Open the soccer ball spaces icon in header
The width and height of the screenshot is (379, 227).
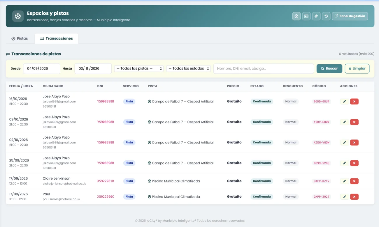point(296,16)
